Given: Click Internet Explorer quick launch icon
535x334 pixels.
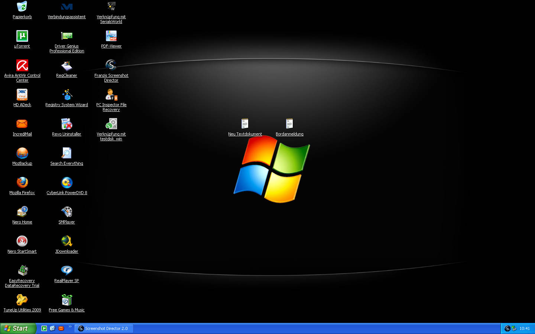Looking at the screenshot, I should click(52, 328).
